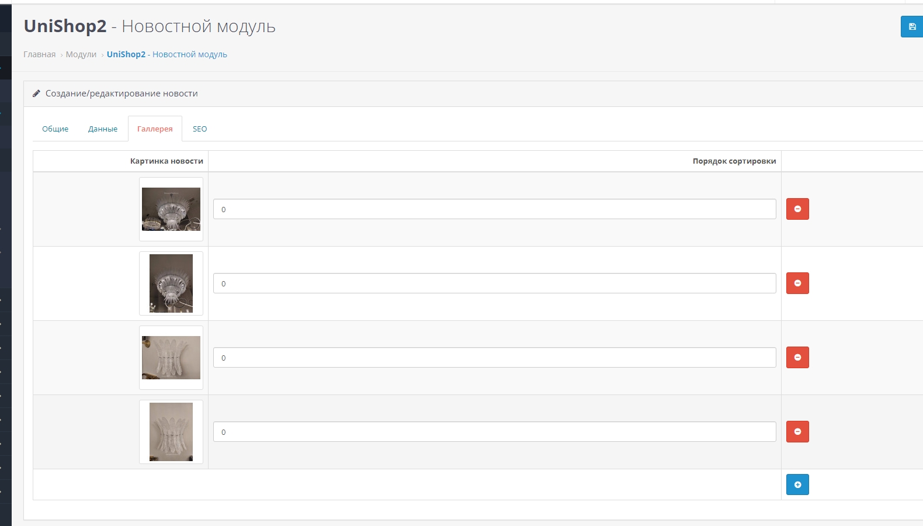Screen dimensions: 923x526
Task: Delete the fourth gallery image row
Action: pyautogui.click(x=797, y=432)
